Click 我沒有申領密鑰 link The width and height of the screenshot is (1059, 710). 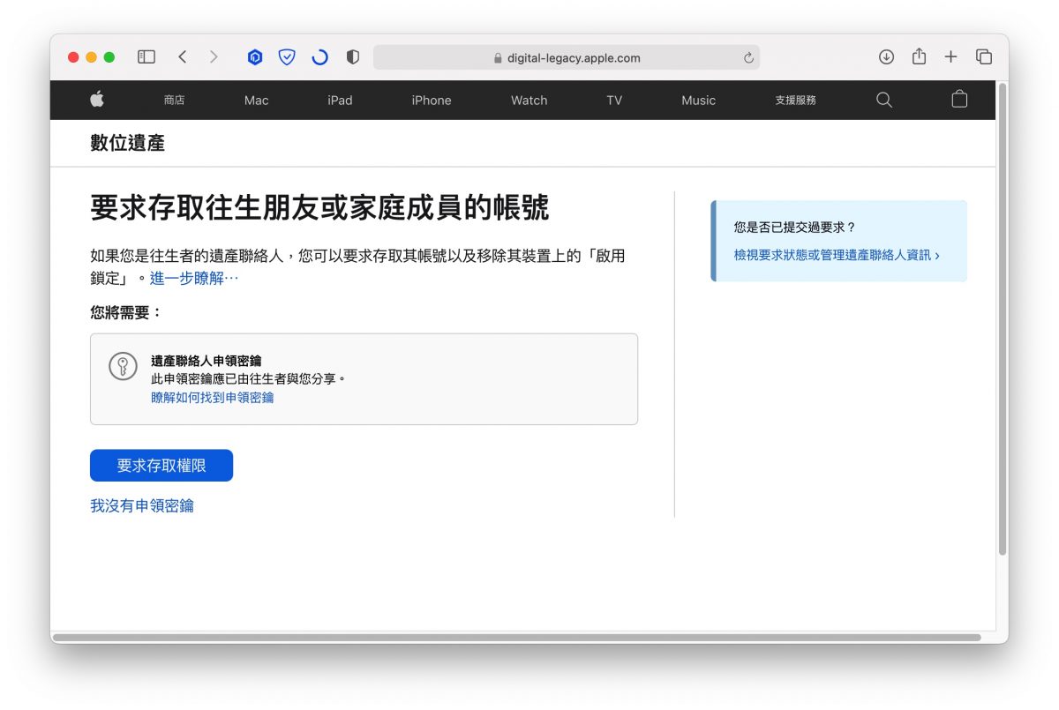142,505
